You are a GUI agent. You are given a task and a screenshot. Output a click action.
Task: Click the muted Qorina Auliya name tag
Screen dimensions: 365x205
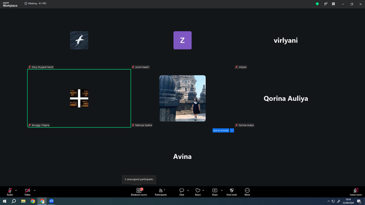pos(245,125)
